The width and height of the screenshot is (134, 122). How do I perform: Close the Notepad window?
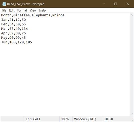(x=127, y=4)
